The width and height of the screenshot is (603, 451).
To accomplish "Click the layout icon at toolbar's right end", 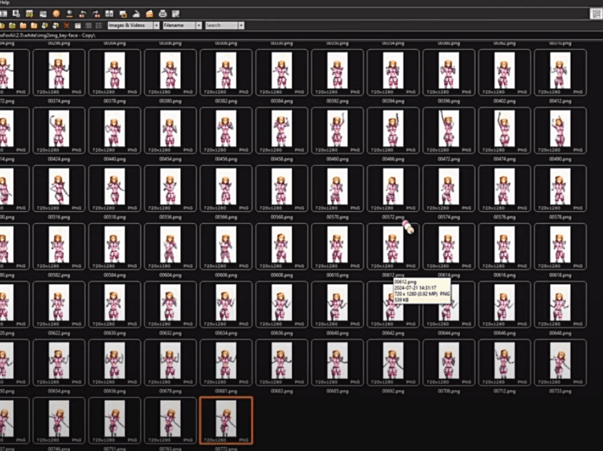I will click(596, 14).
